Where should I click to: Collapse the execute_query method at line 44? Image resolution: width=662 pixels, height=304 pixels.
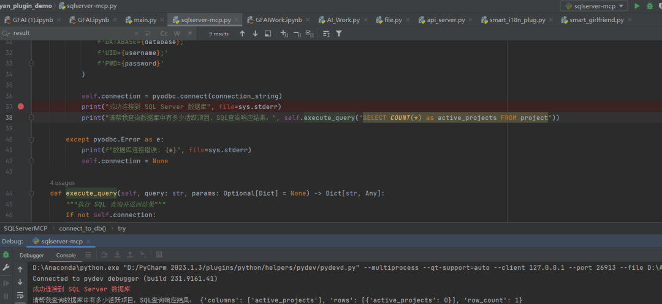point(31,193)
